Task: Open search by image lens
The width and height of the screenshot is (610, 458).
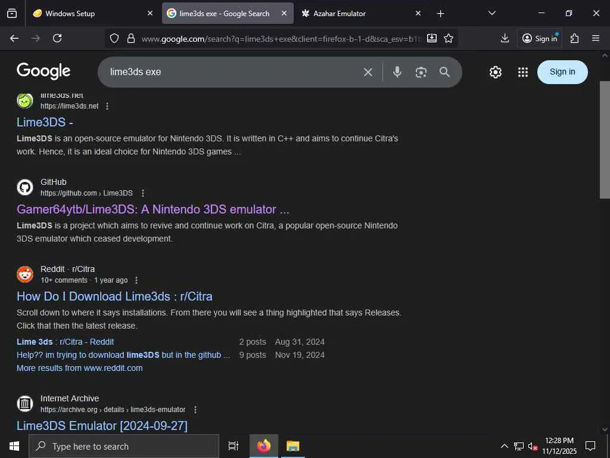Action: [x=421, y=72]
